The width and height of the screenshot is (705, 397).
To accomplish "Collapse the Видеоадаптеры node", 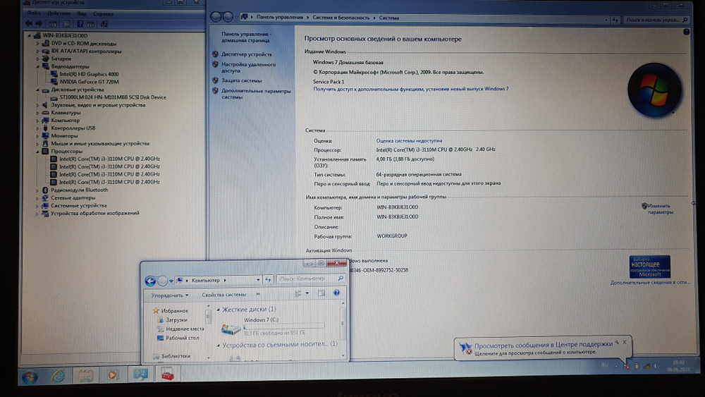I will point(38,66).
